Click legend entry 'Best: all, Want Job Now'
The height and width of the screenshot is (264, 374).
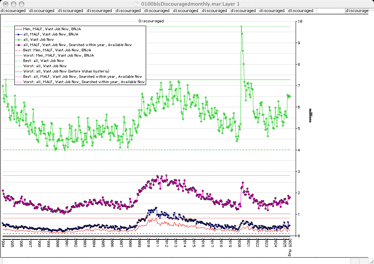click(44, 60)
